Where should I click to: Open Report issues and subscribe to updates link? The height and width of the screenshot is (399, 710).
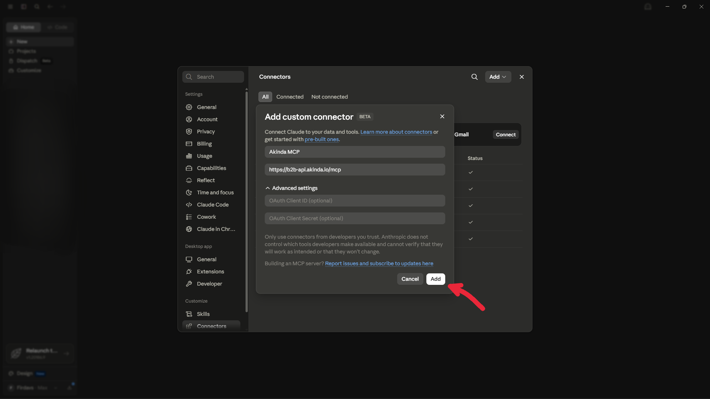[379, 263]
